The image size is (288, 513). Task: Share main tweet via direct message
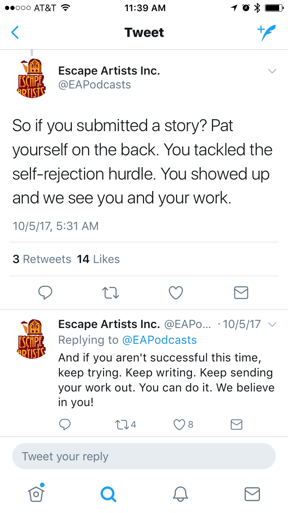pyautogui.click(x=241, y=293)
